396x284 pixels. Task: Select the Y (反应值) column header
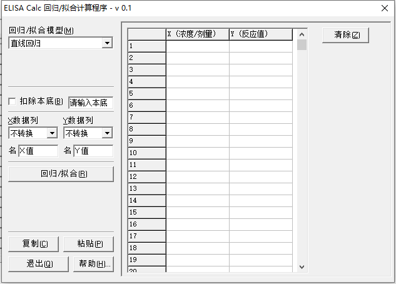pos(261,34)
